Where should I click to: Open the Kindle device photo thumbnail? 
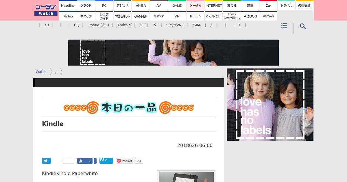point(186,177)
